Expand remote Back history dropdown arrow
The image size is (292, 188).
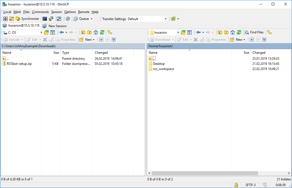coord(203,32)
